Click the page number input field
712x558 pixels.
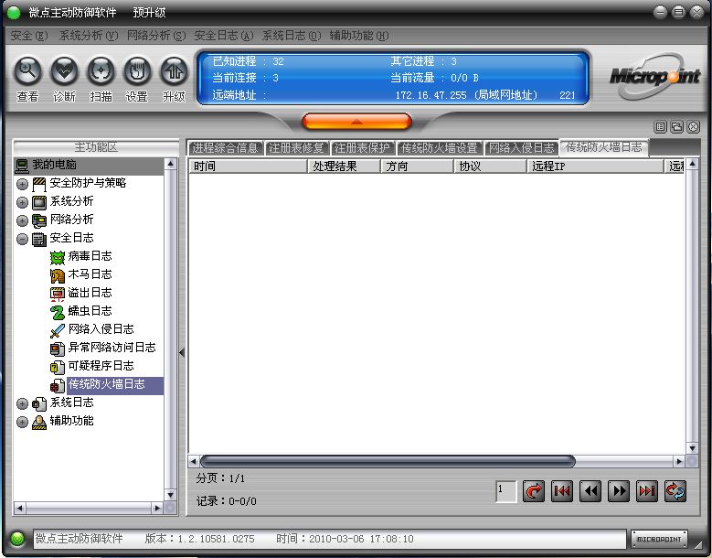click(x=505, y=491)
